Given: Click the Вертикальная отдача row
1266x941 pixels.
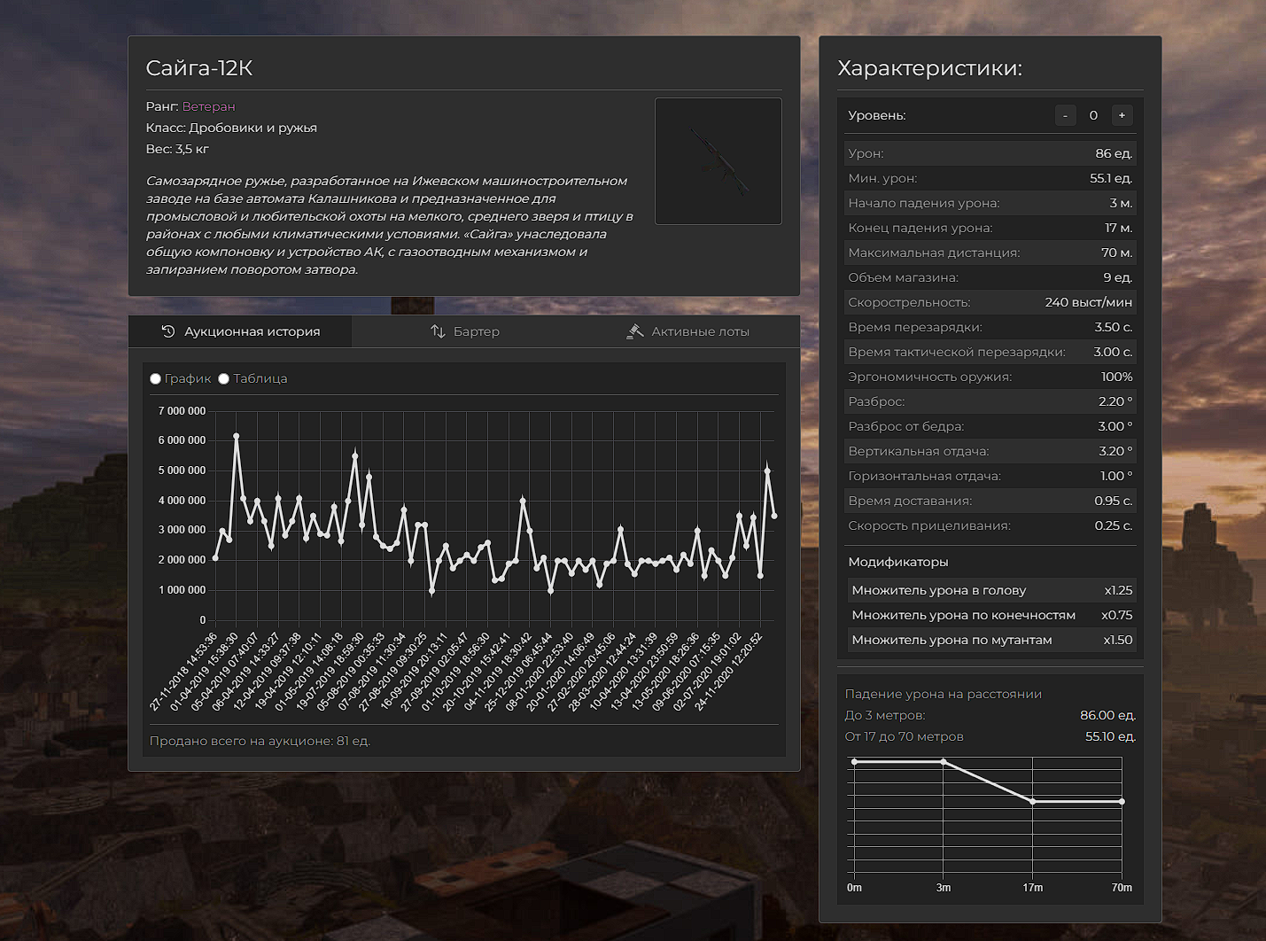Looking at the screenshot, I should pyautogui.click(x=990, y=451).
